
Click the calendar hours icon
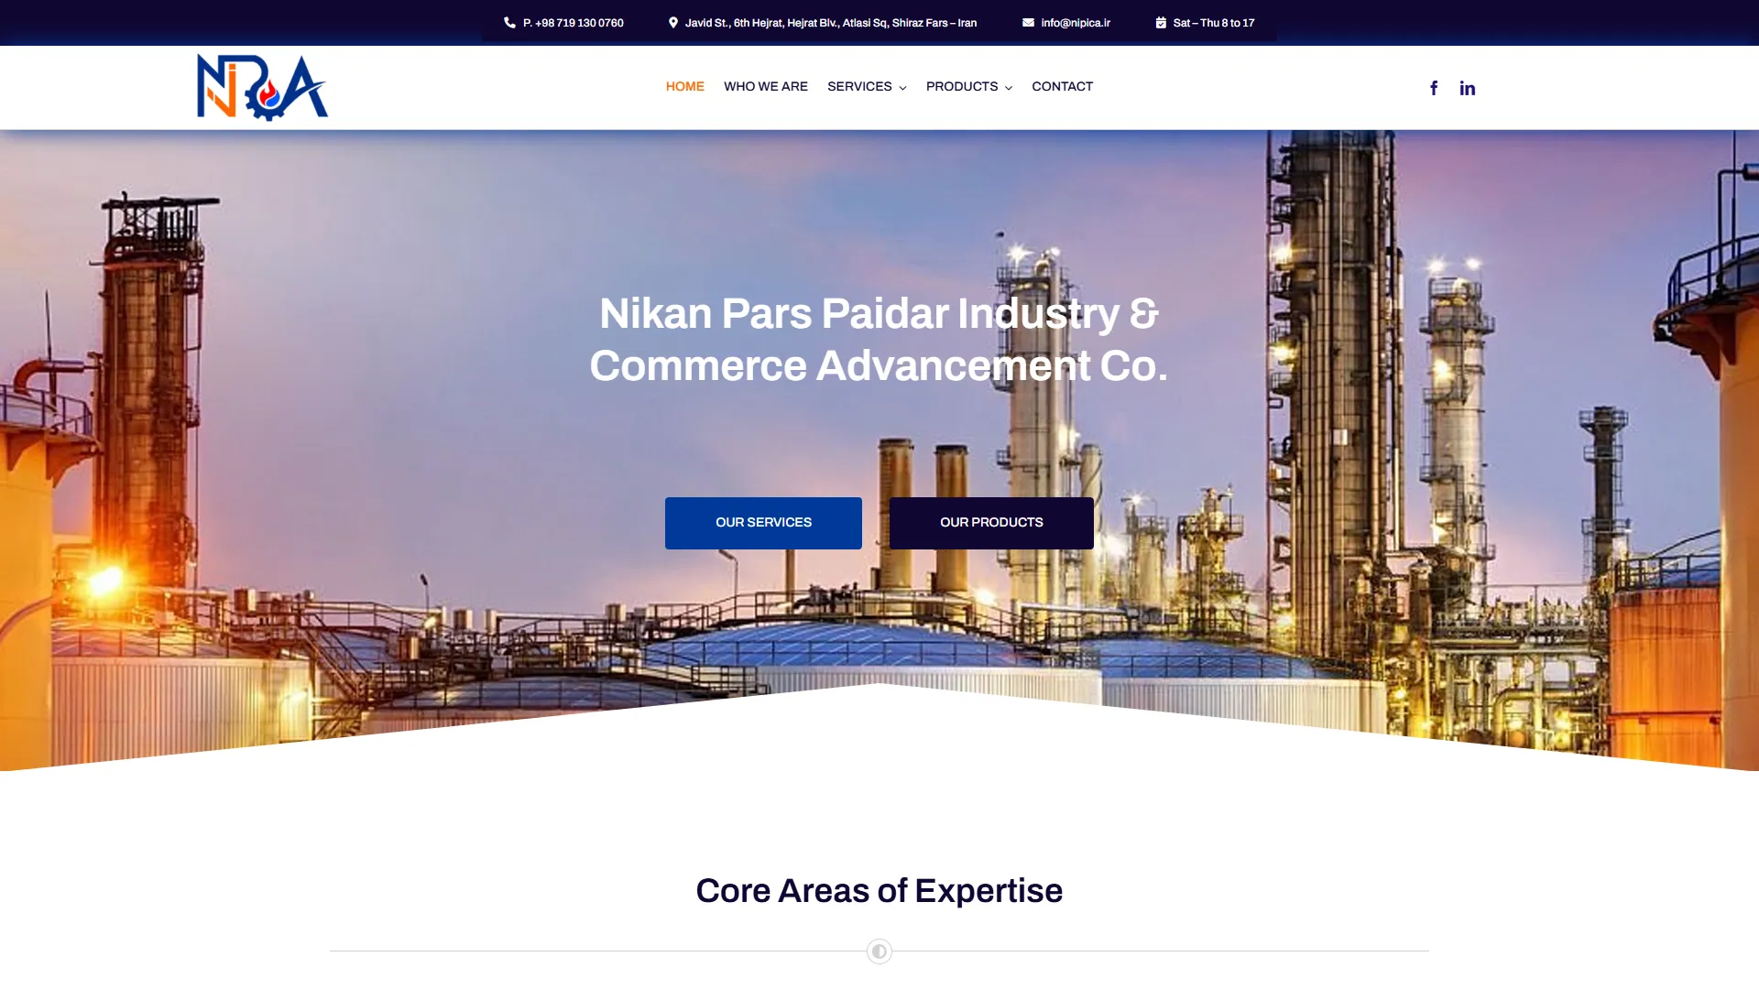tap(1161, 23)
